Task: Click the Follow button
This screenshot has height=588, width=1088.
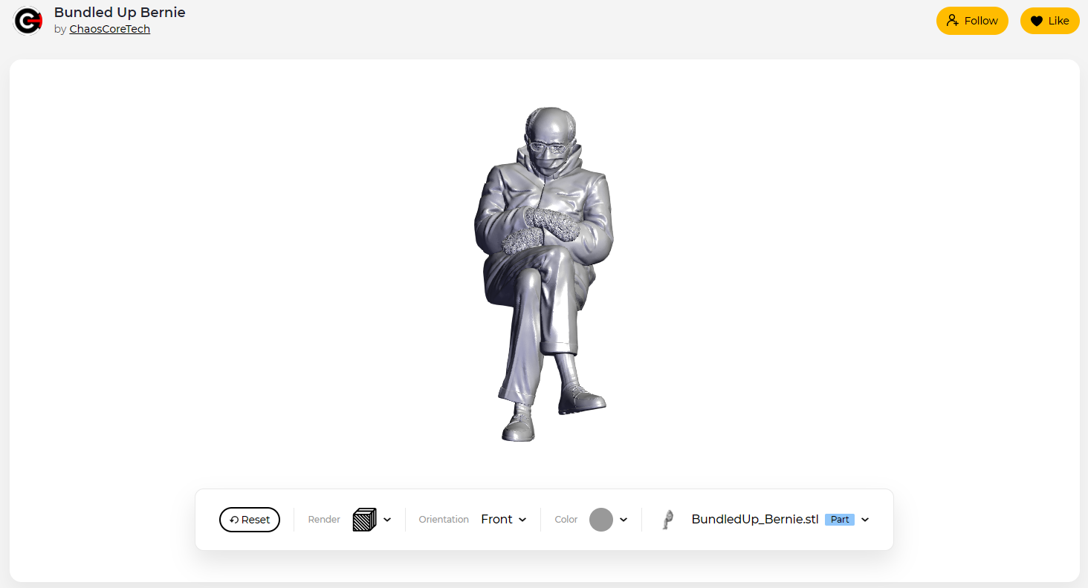Action: pyautogui.click(x=972, y=21)
